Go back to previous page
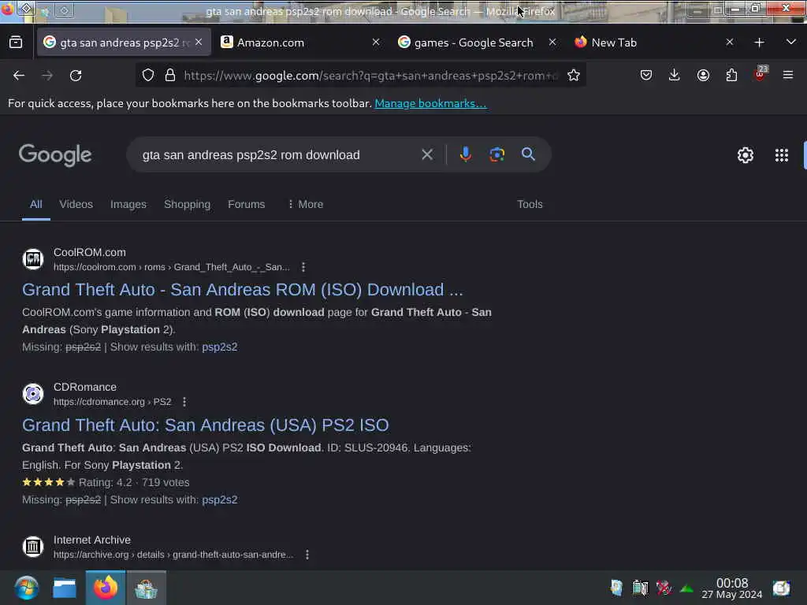807x605 pixels. 19,76
